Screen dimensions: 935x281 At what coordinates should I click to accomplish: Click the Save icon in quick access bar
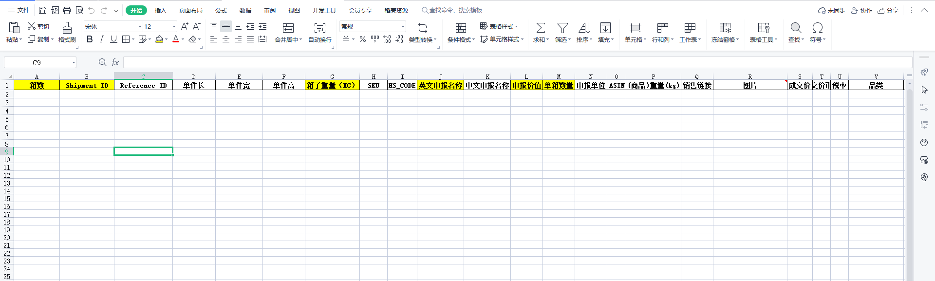coord(42,10)
